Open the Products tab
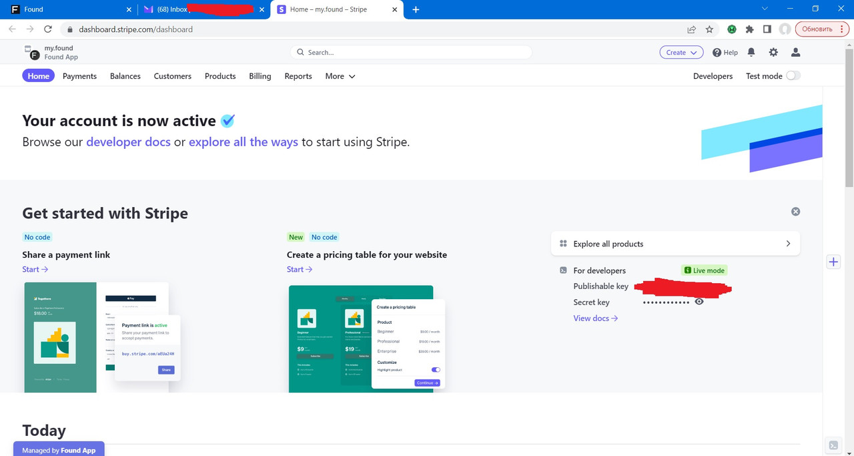 pos(220,76)
